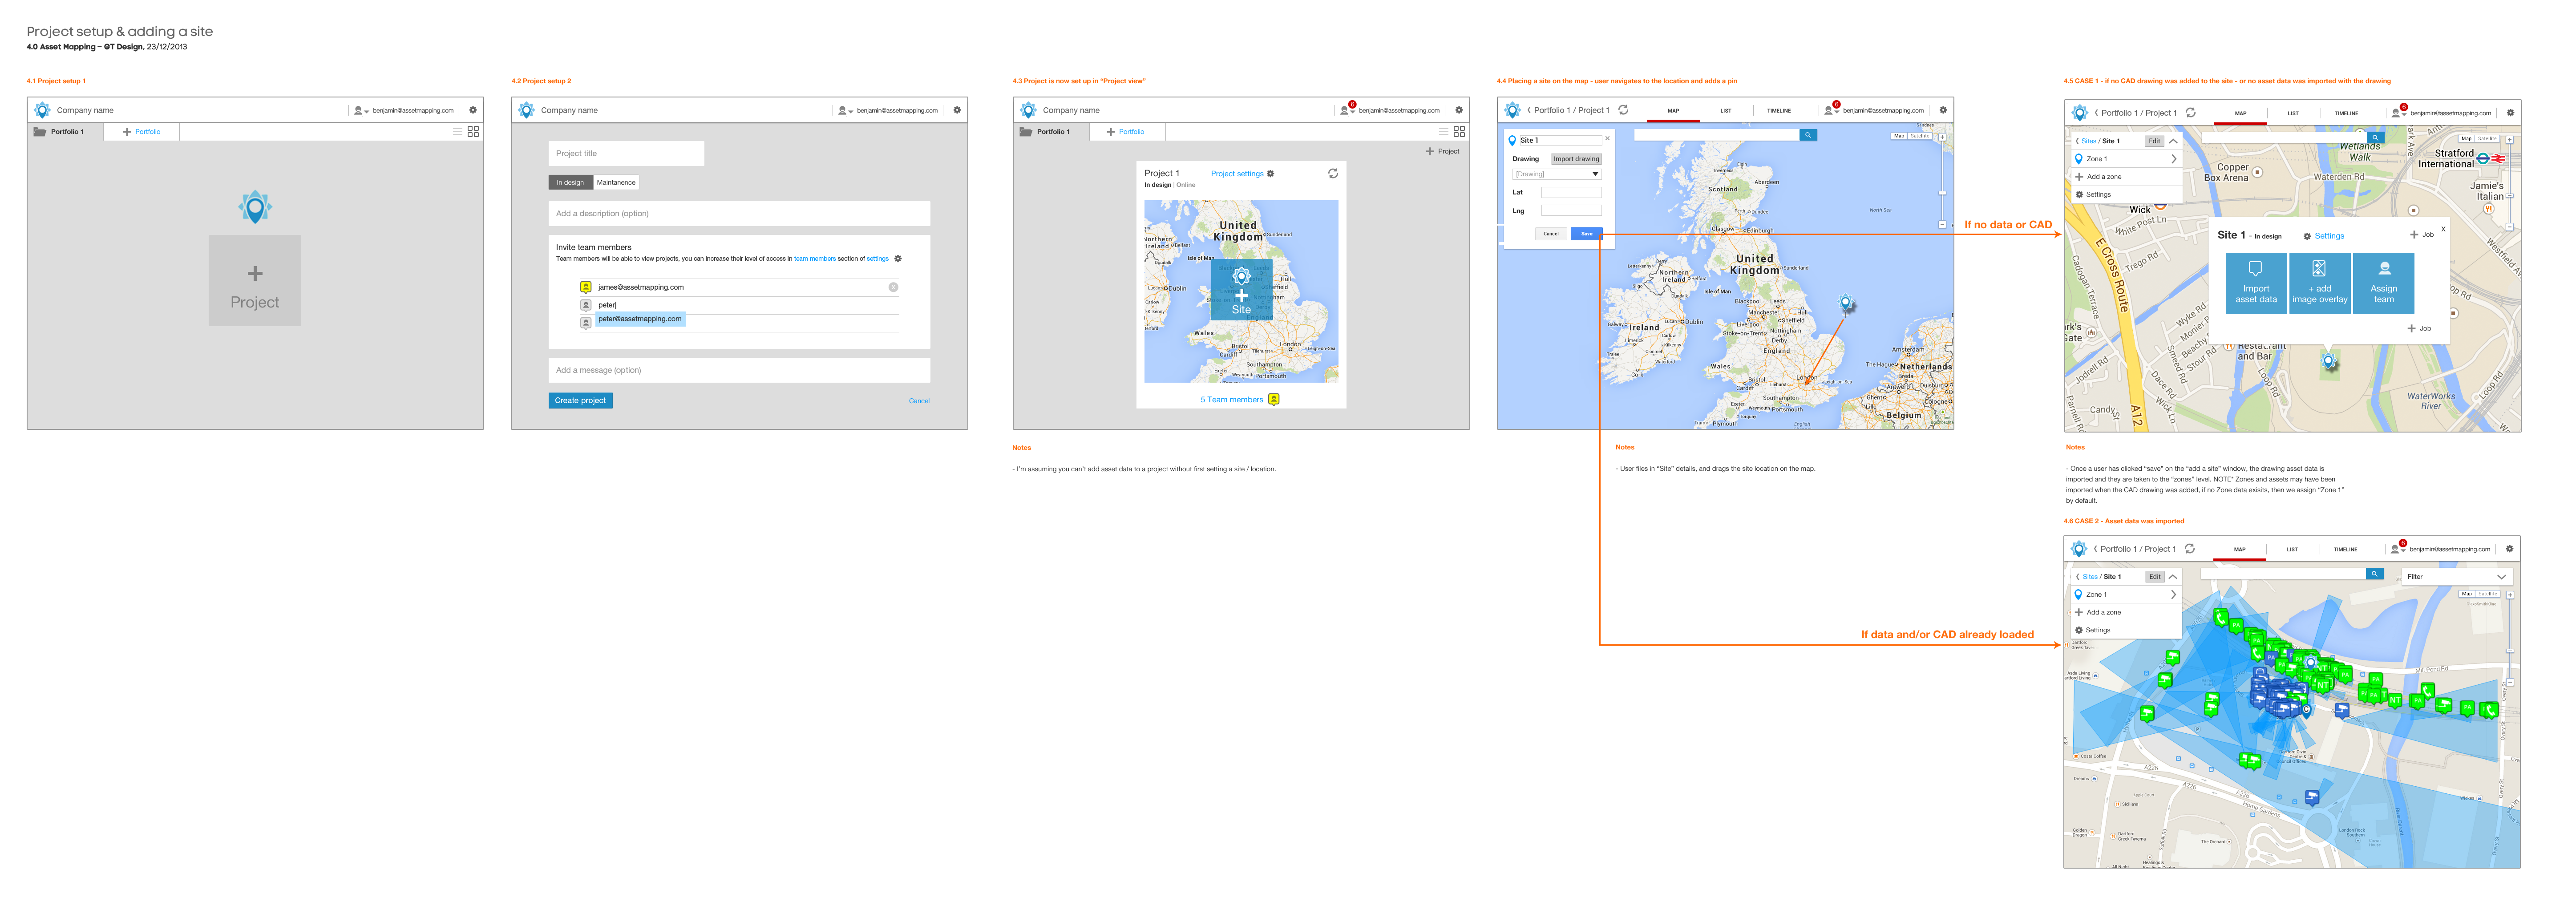Click the sync icon in 4.4 header
2576x918 pixels.
coord(1623,110)
